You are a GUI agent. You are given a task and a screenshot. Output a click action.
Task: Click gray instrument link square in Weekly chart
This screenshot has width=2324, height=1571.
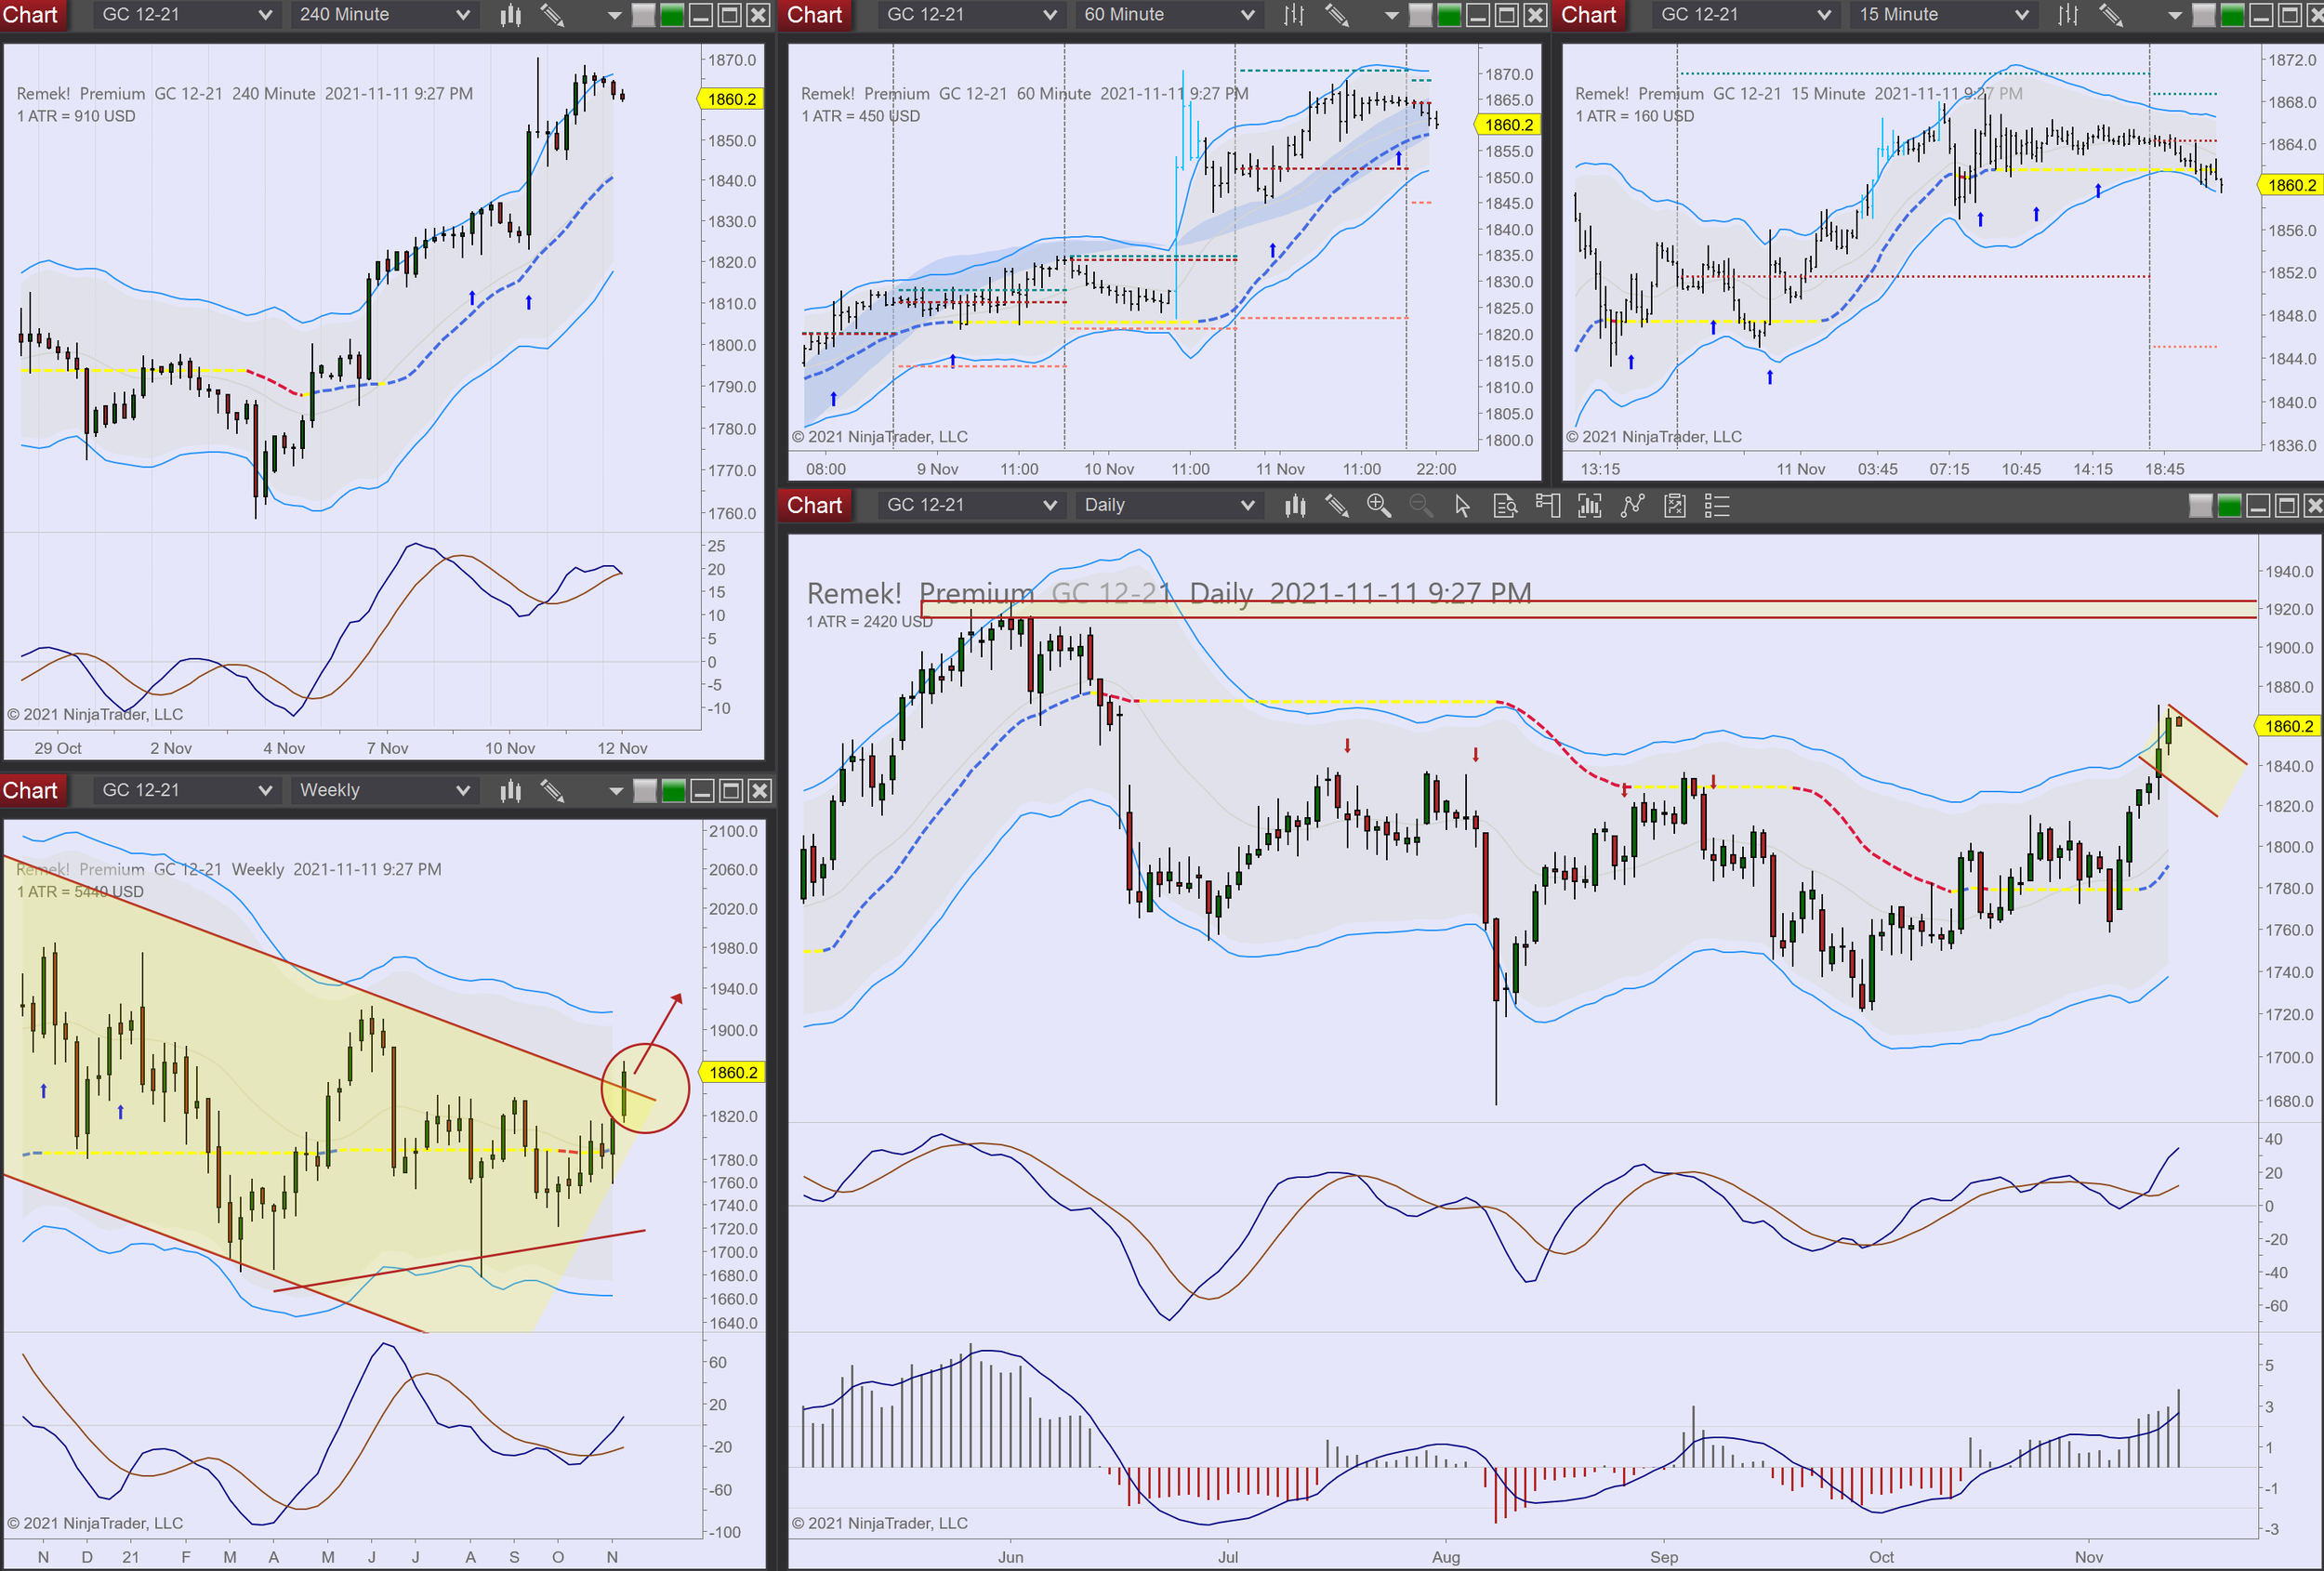coord(645,791)
